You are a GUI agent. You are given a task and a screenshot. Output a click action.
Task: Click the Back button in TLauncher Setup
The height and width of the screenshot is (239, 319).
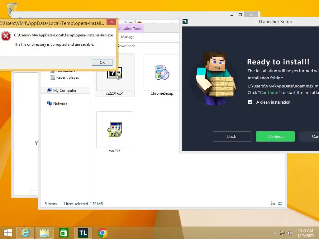[x=232, y=136]
